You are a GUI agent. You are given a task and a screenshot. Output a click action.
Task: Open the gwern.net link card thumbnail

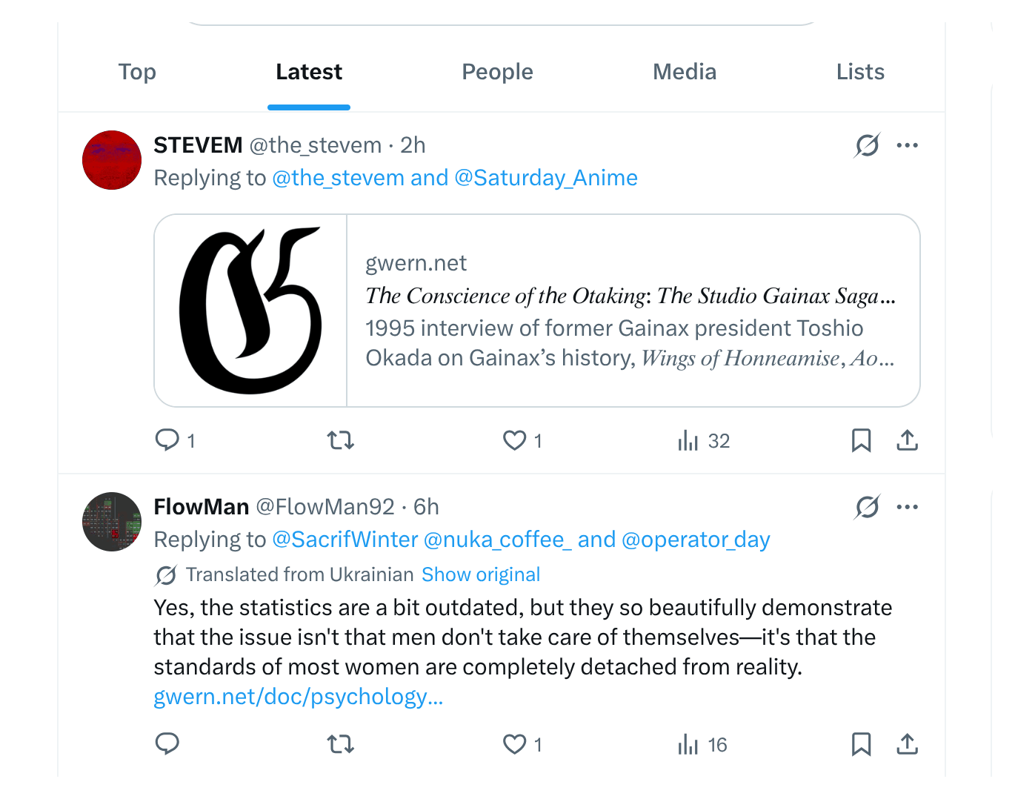(x=250, y=311)
